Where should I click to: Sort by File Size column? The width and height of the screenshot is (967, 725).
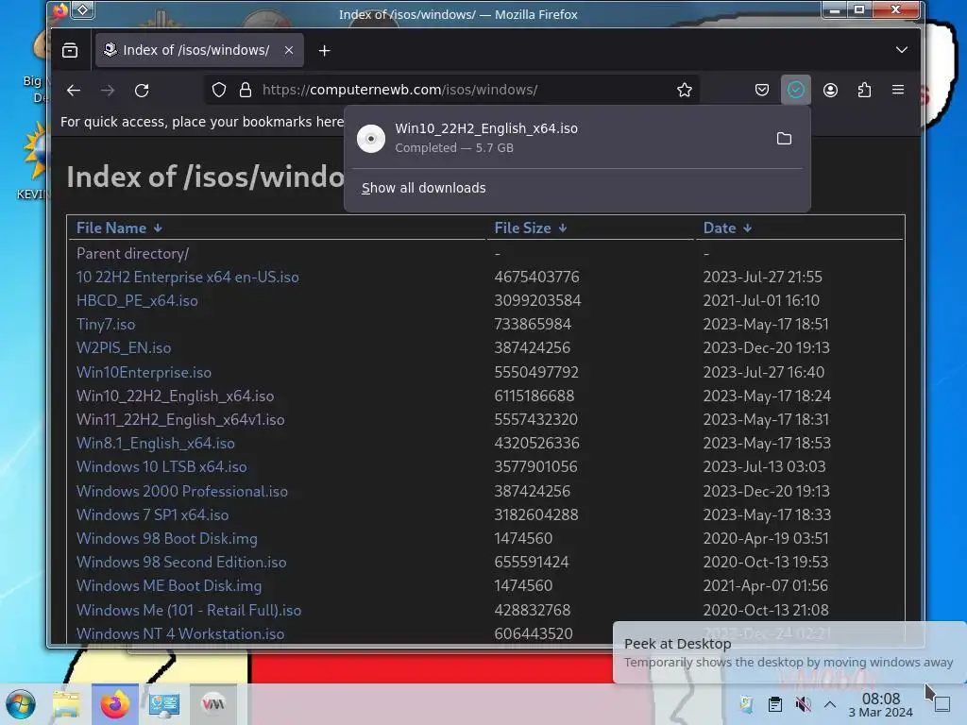tap(531, 228)
